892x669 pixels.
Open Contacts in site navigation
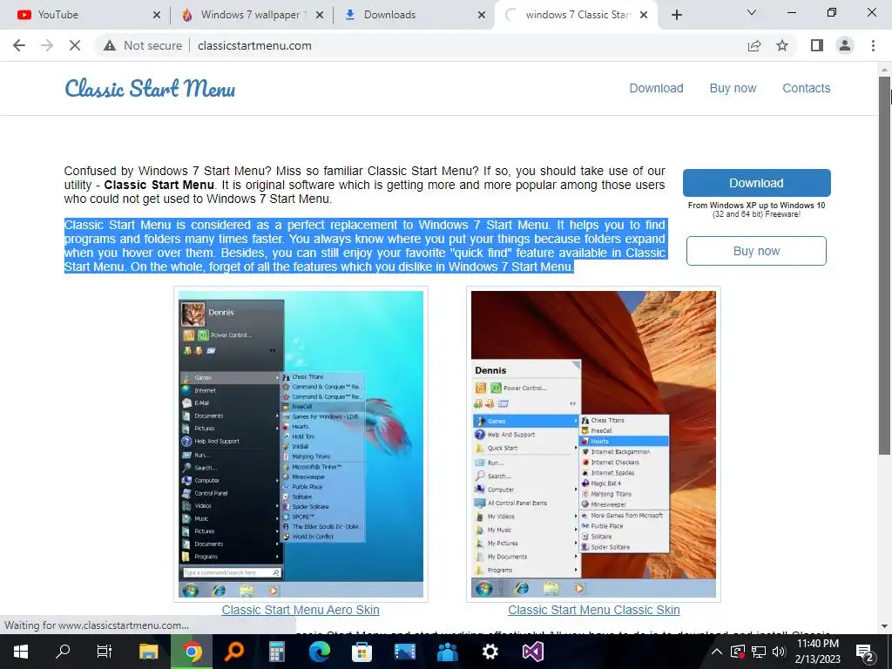point(806,88)
